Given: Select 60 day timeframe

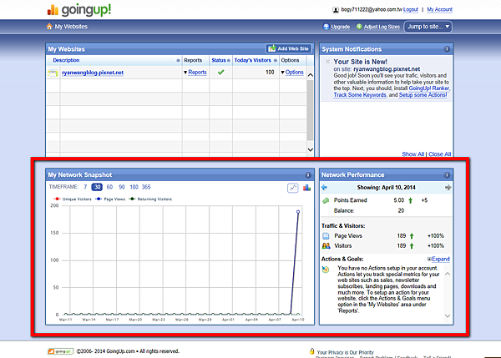Looking at the screenshot, I should pyautogui.click(x=109, y=187).
